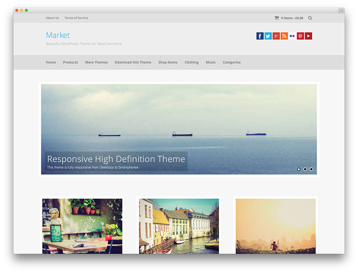Screen dimensions: 358x273
Task: Open the canal houses thumbnail
Action: click(179, 226)
